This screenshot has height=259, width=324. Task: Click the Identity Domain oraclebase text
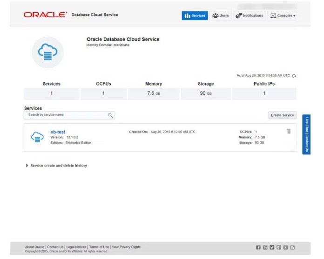click(108, 45)
